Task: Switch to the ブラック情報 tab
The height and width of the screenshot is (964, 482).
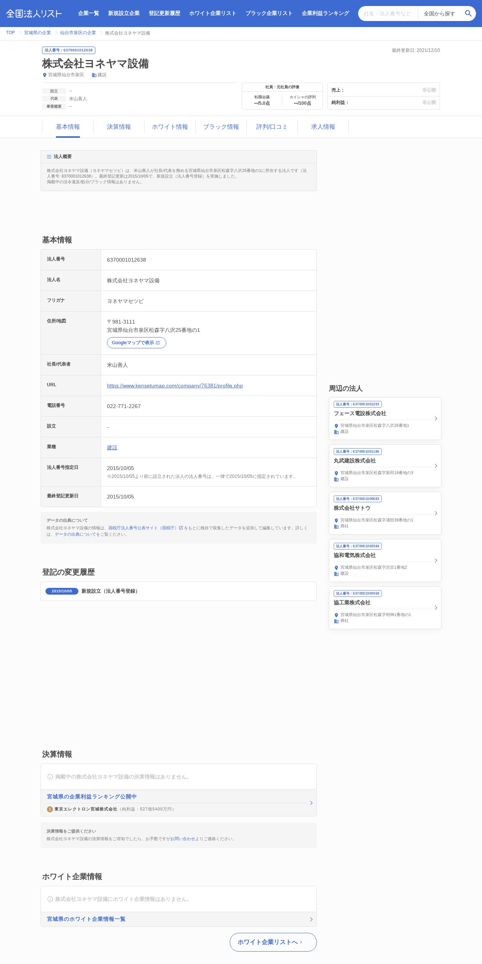Action: [x=221, y=127]
